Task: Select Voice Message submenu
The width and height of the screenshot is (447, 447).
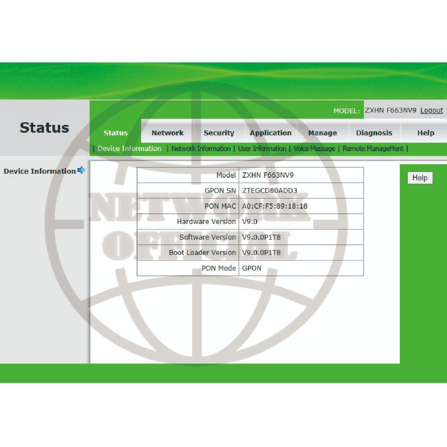Action: click(314, 148)
